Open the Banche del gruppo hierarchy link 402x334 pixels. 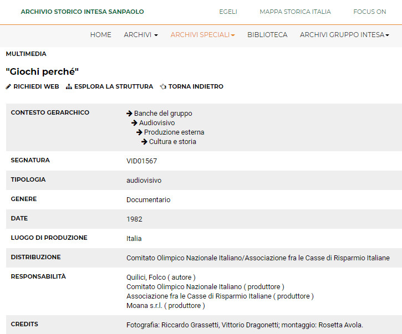pyautogui.click(x=163, y=113)
